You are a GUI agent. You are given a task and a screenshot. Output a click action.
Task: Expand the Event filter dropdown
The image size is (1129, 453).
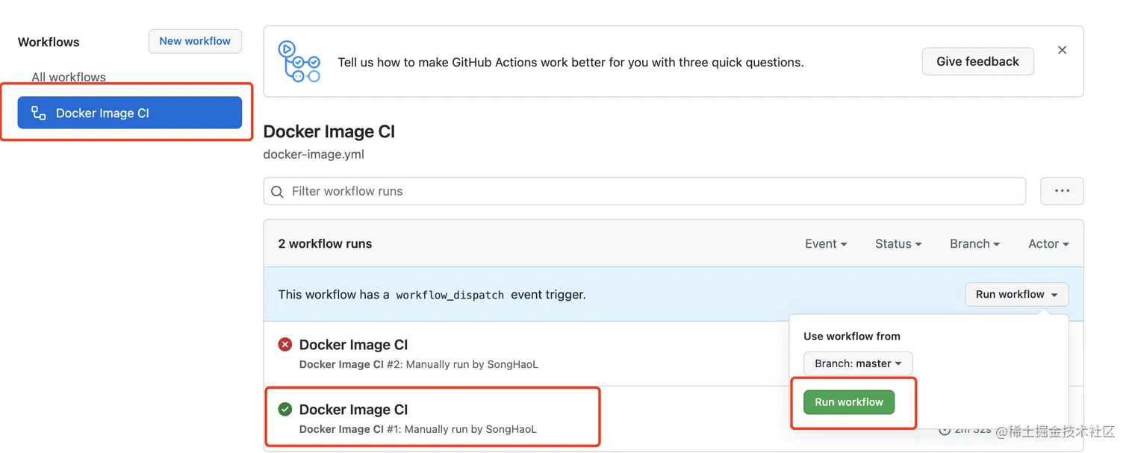(825, 244)
